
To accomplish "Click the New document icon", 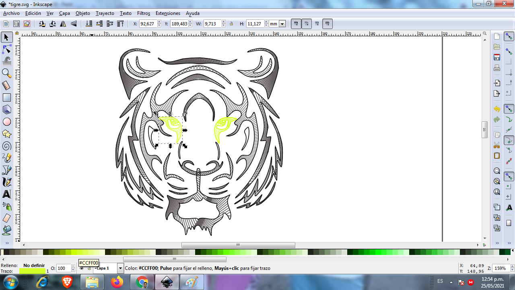I will click(497, 36).
